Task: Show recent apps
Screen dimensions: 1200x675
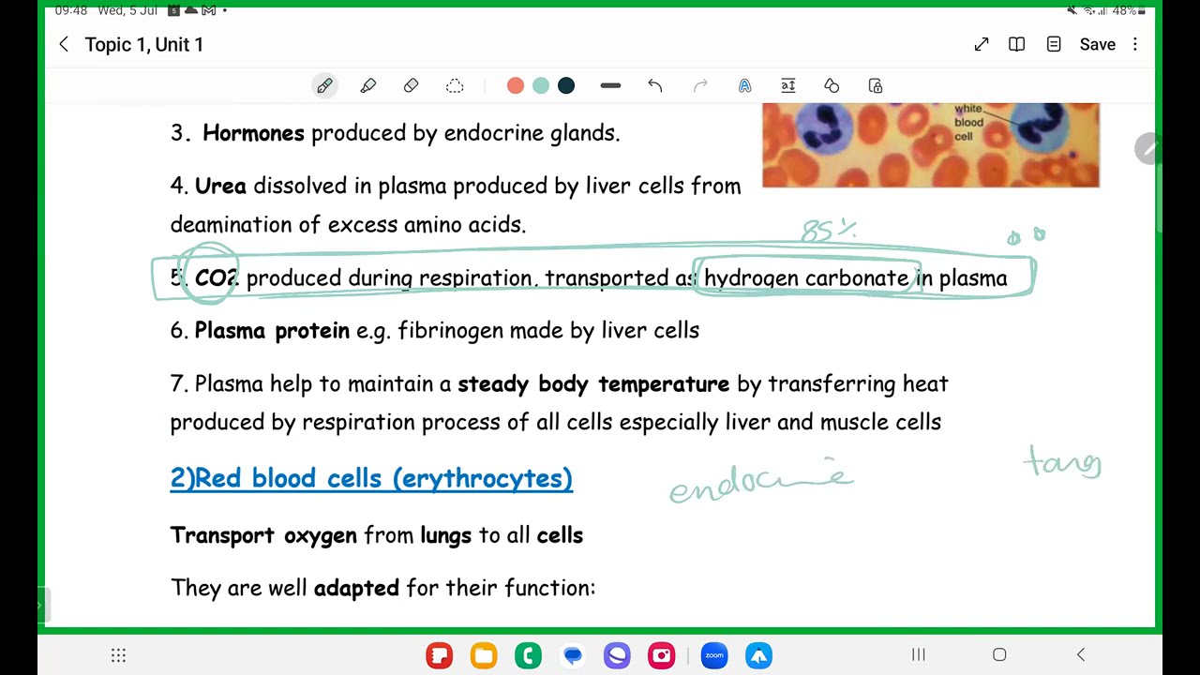Action: 919,654
